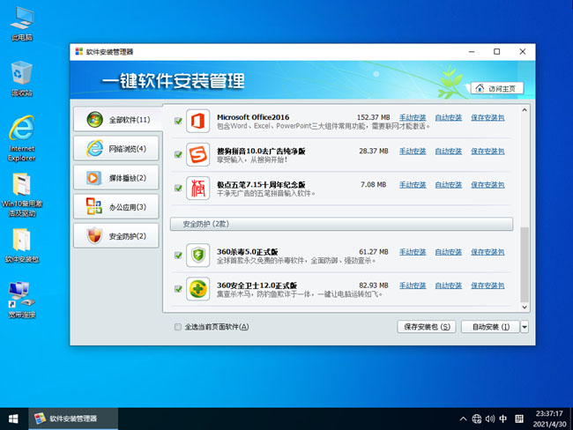Click the Windows Start button
Viewport: 573px width, 430px height.
(13, 419)
